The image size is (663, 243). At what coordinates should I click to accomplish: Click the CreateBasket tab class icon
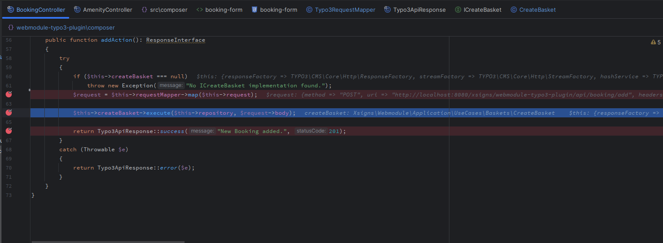513,10
